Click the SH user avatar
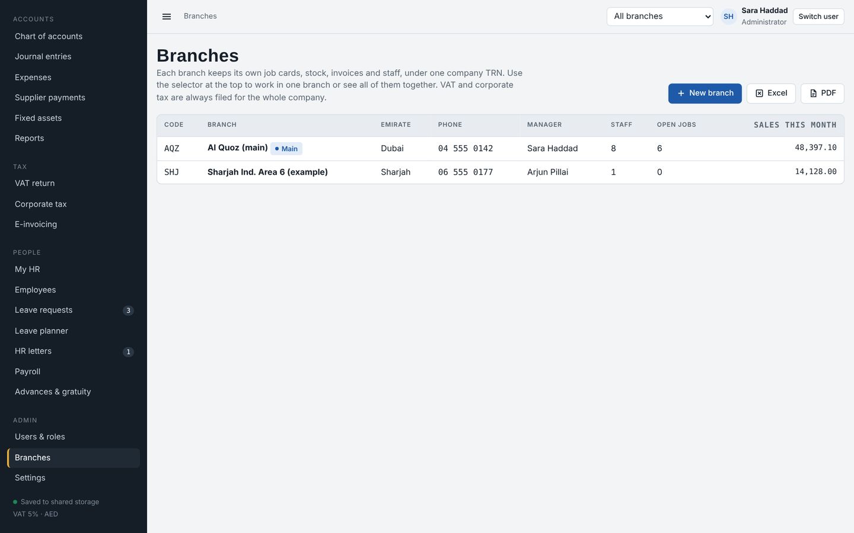This screenshot has height=533, width=854. [728, 17]
